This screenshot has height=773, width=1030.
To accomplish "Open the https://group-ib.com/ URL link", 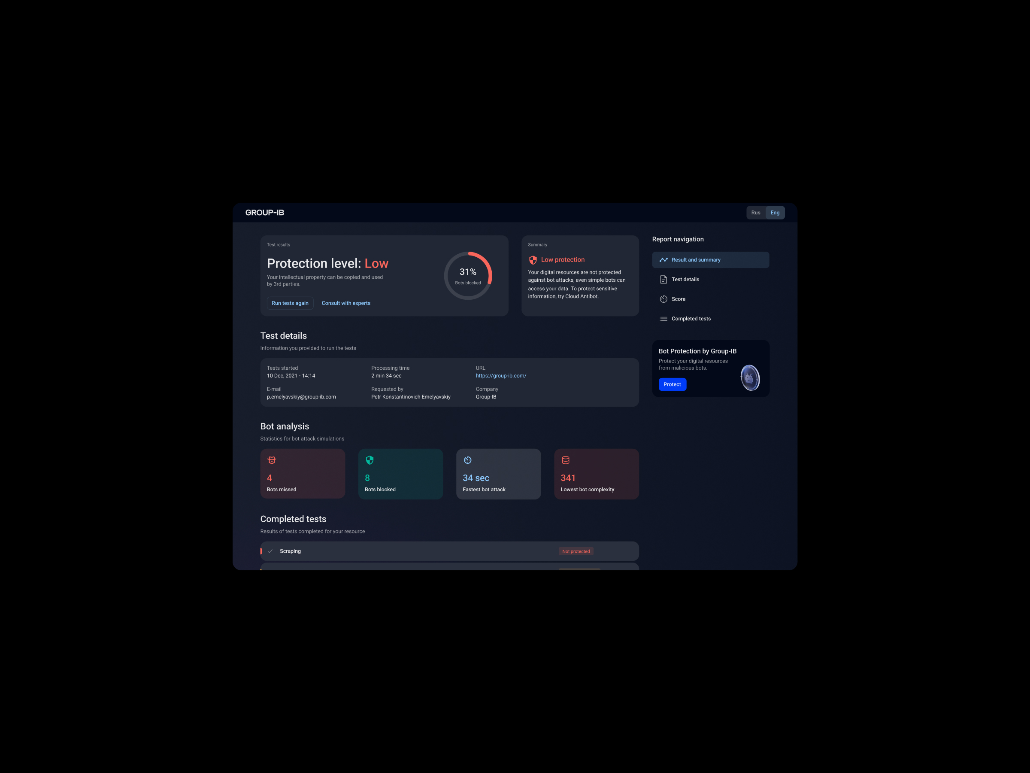I will click(x=500, y=376).
